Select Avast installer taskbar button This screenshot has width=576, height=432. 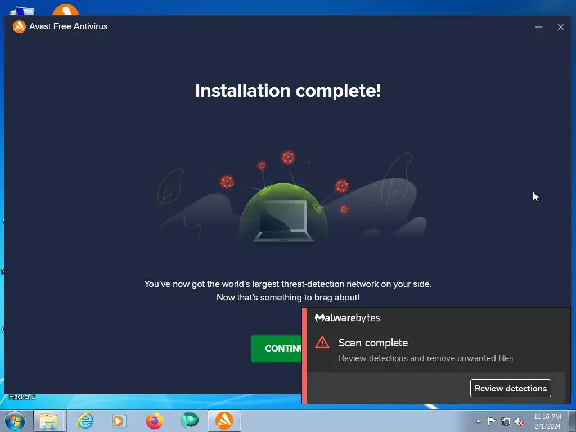click(x=224, y=421)
